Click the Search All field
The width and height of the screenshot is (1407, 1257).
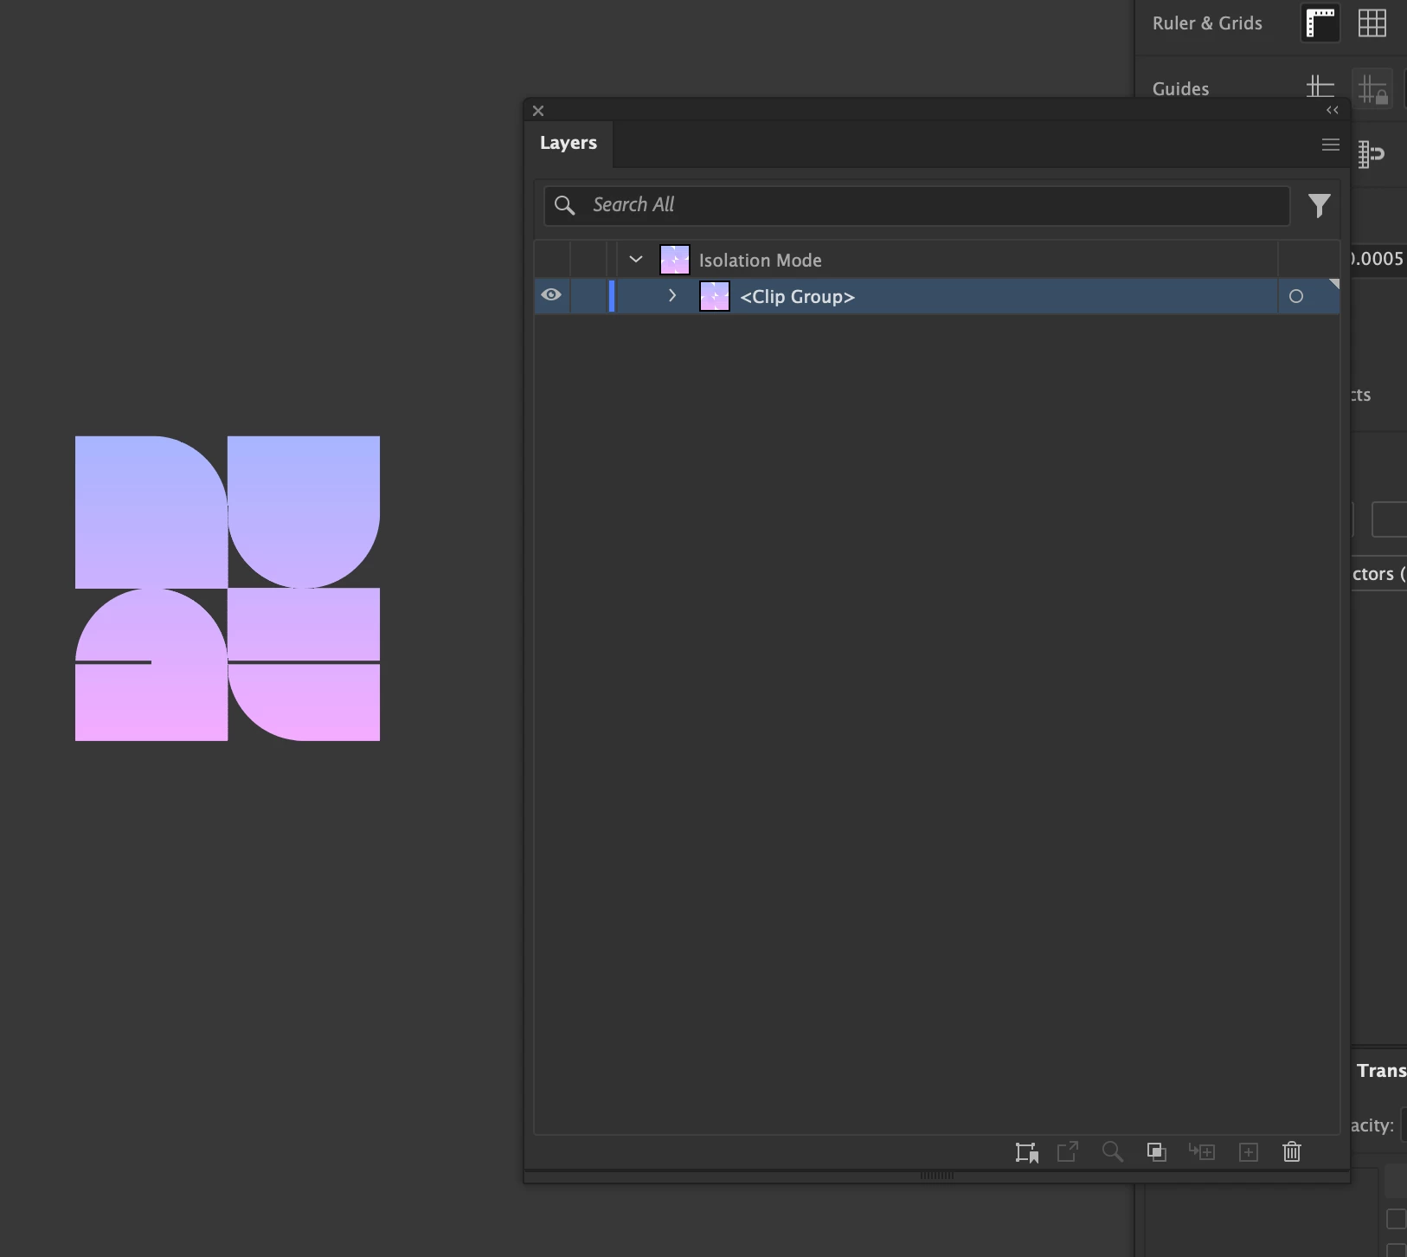[917, 205]
